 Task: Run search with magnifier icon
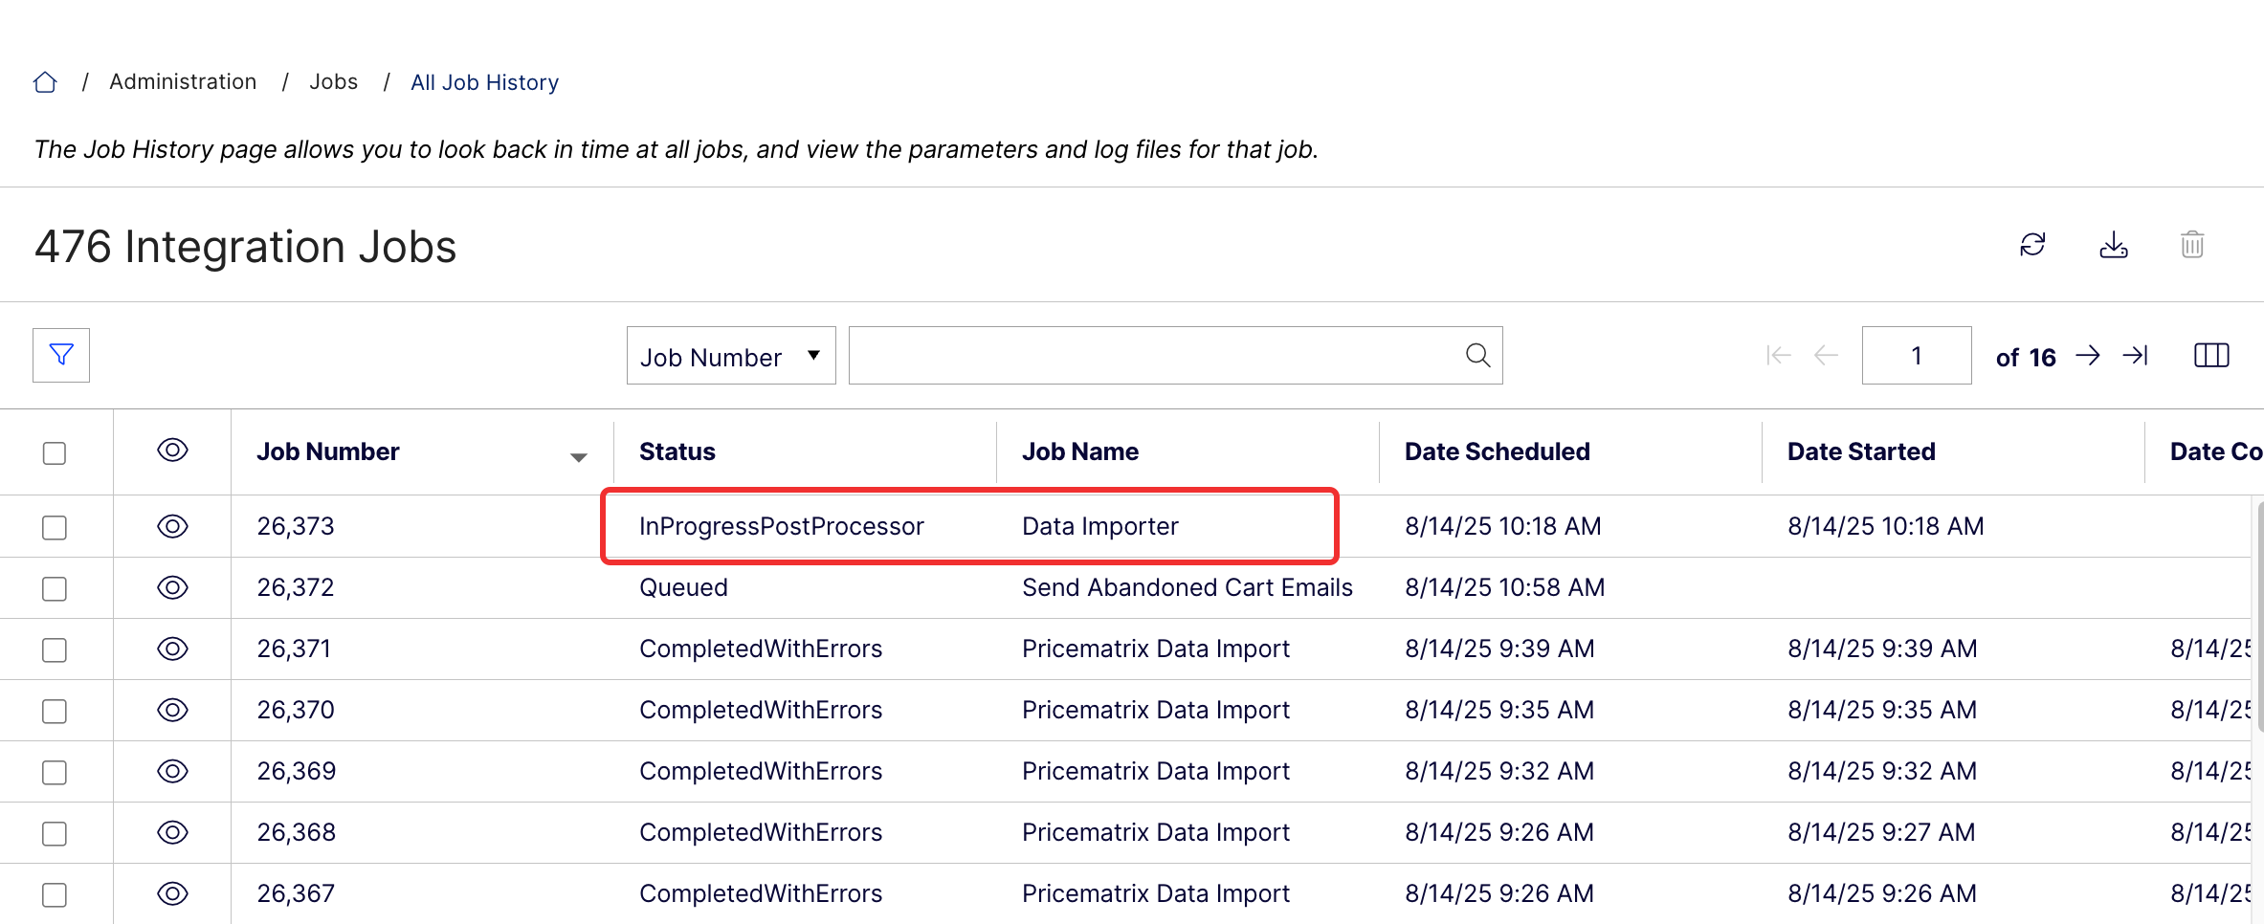(1478, 356)
